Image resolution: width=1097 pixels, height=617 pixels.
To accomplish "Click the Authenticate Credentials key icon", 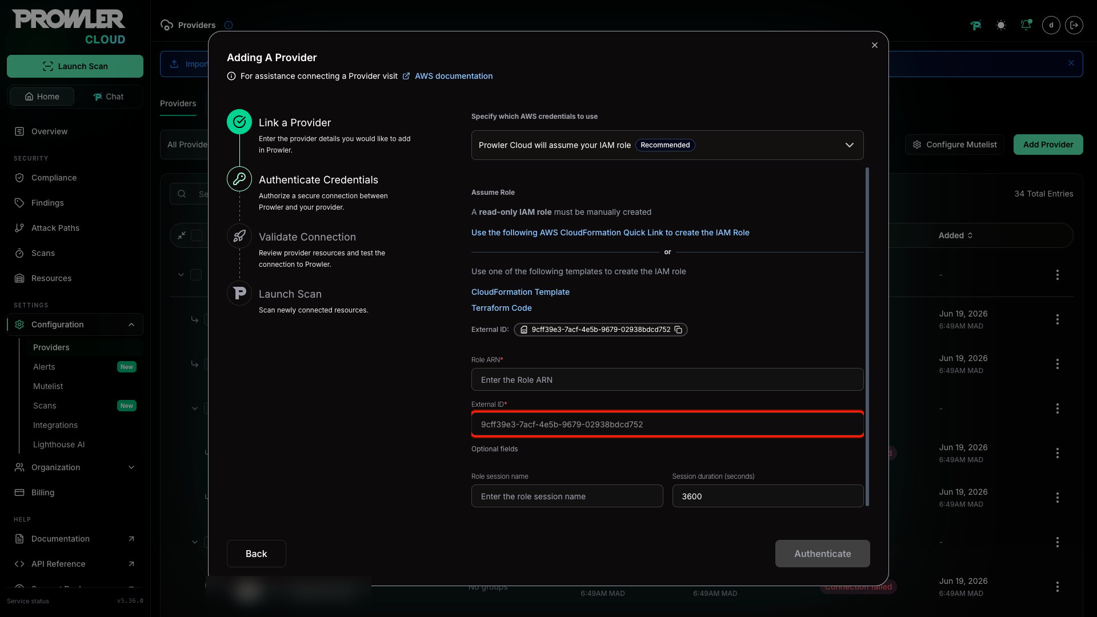I will tap(239, 179).
